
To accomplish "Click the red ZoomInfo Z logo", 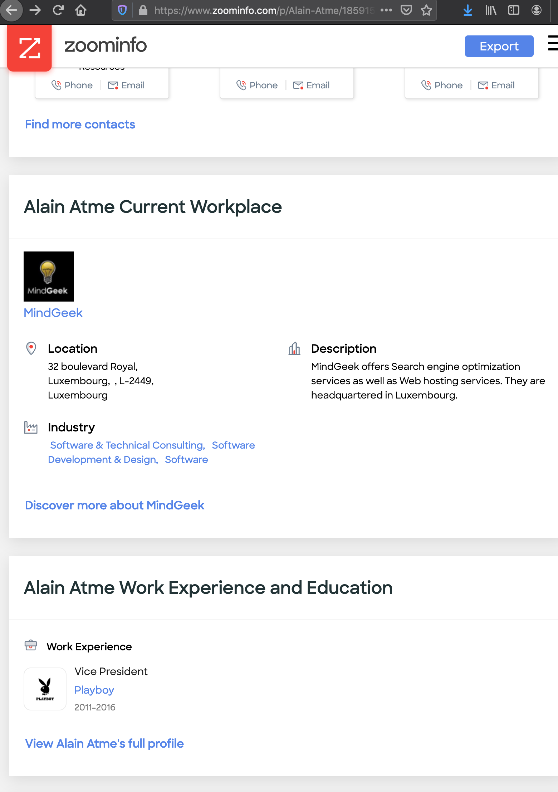I will (29, 48).
